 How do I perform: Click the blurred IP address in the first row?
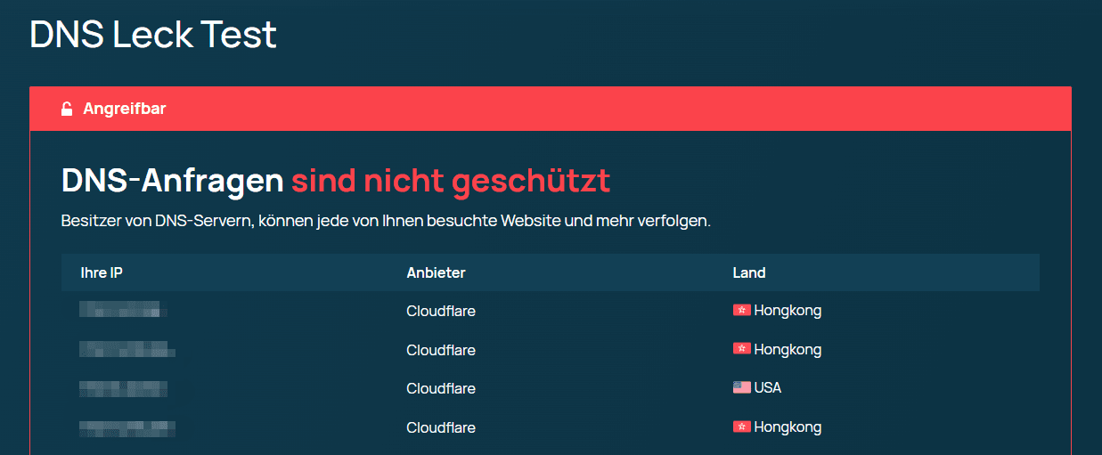point(123,311)
